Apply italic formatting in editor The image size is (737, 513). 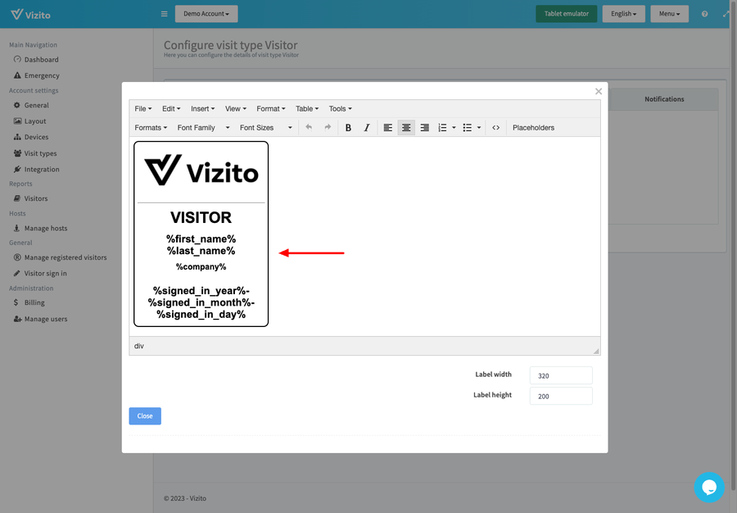click(x=366, y=128)
